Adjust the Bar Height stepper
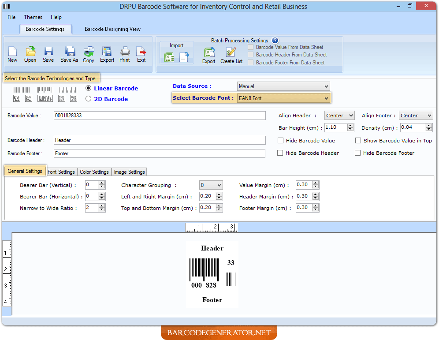Image resolution: width=439 pixels, height=340 pixels. coord(350,127)
